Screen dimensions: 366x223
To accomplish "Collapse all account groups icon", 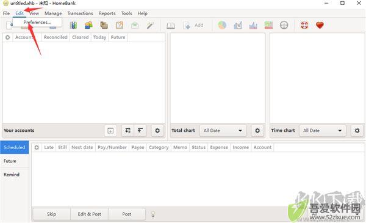I will click(x=140, y=130).
